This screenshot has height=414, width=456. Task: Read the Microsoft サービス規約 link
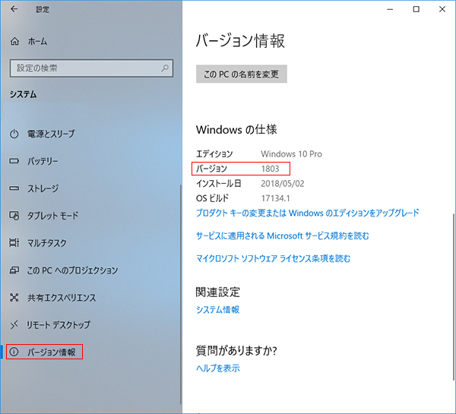283,235
